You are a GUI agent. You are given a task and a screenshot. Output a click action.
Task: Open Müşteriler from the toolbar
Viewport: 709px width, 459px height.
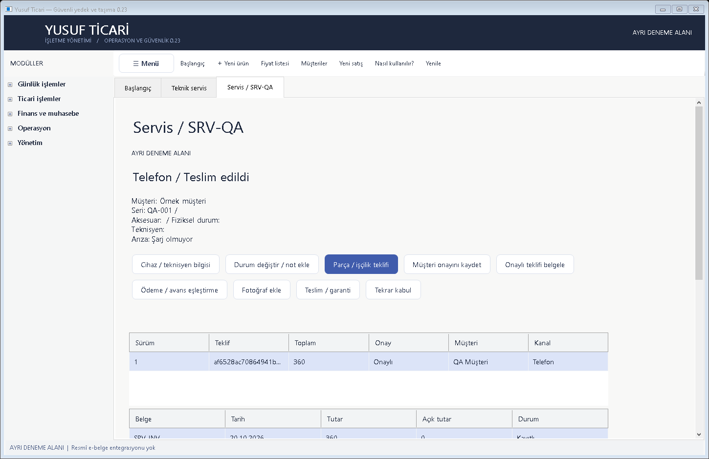coord(314,63)
